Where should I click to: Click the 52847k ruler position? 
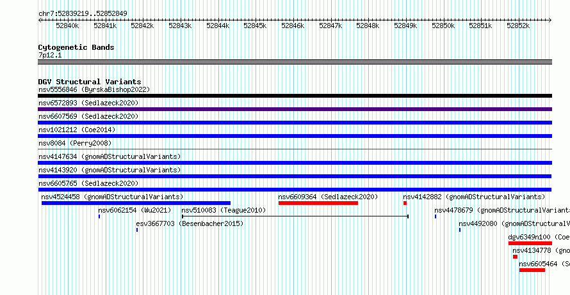330,26
